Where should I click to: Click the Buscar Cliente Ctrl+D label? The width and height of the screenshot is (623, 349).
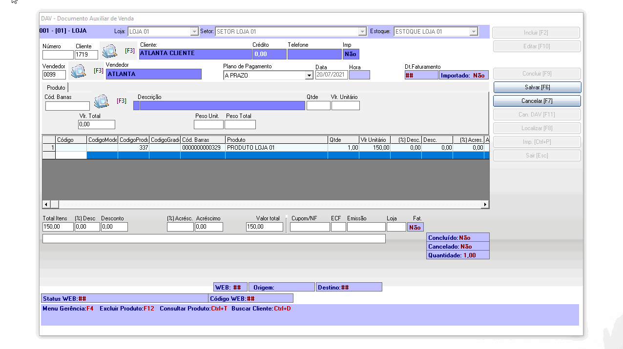click(261, 309)
